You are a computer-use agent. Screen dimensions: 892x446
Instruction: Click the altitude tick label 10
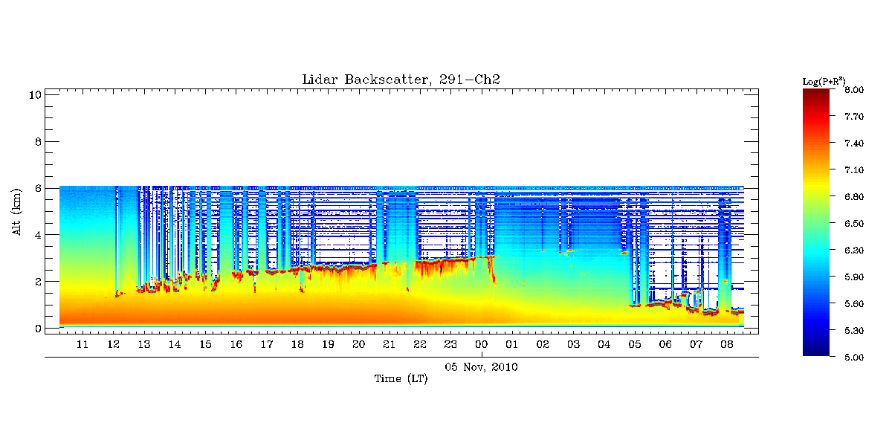pos(34,94)
